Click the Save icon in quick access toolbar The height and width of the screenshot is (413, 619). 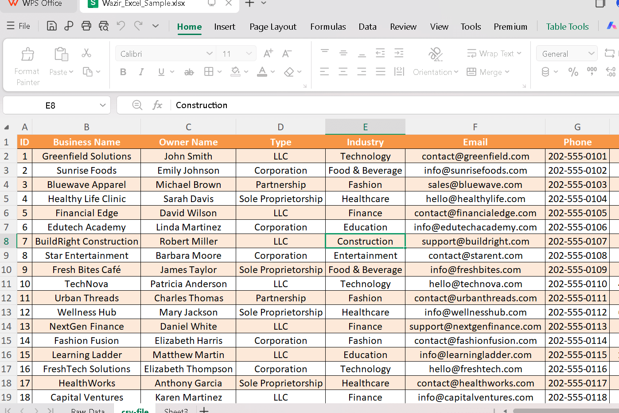tap(52, 26)
